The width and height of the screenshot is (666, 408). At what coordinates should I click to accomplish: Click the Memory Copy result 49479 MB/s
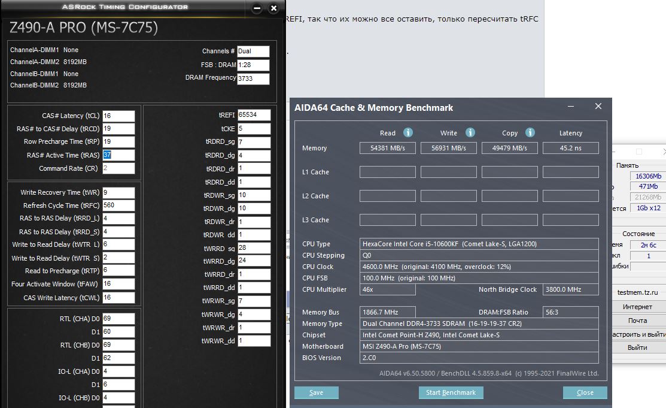coord(510,148)
